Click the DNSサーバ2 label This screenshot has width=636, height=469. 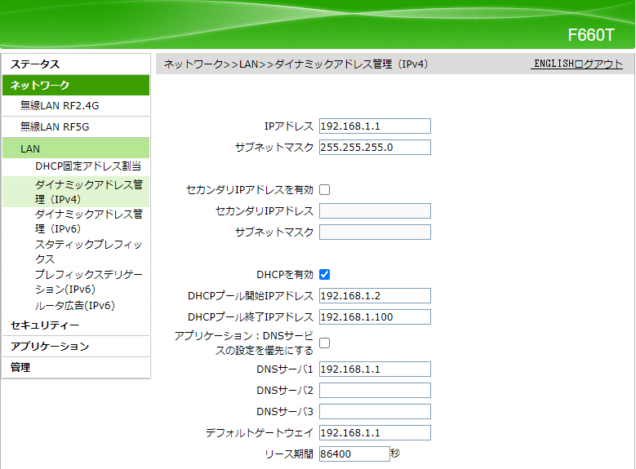pyautogui.click(x=285, y=391)
